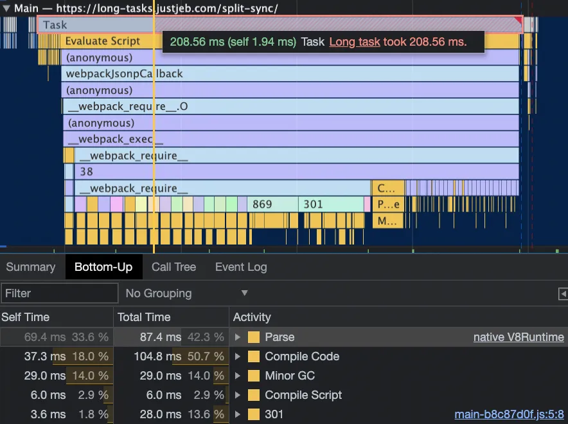Select the 'Parse' activity label
Image resolution: width=568 pixels, height=424 pixels.
point(280,337)
